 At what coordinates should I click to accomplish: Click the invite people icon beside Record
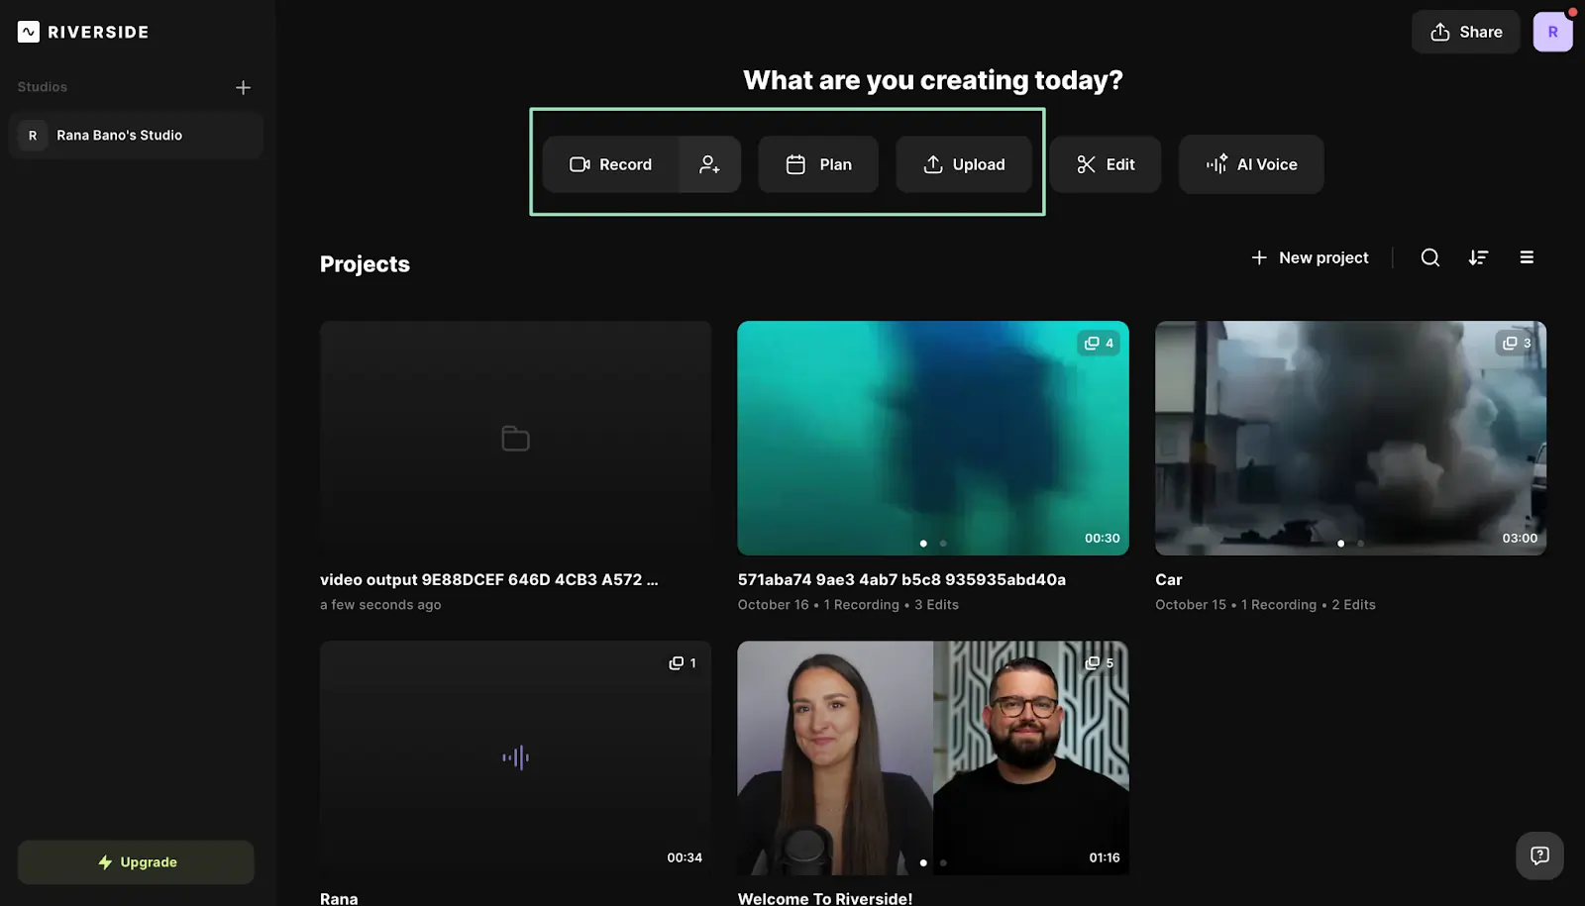point(709,164)
